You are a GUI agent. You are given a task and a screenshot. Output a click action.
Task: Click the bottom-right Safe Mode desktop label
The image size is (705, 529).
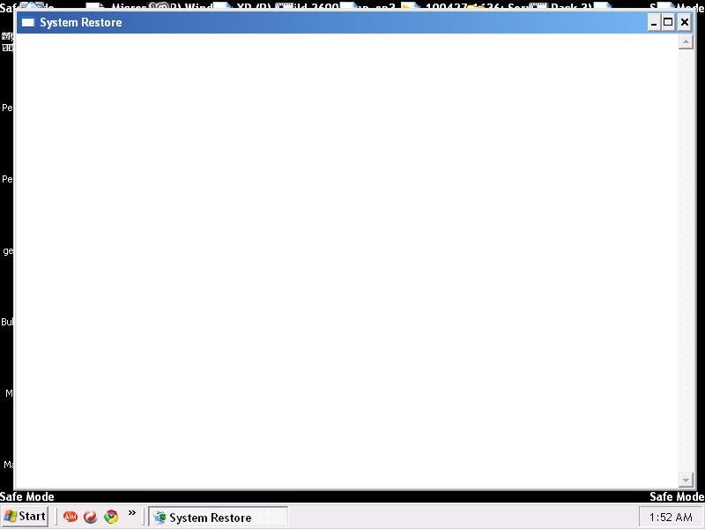(677, 497)
